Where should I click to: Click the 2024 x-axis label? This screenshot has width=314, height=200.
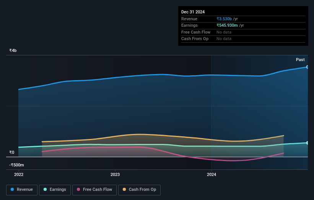tap(212, 175)
